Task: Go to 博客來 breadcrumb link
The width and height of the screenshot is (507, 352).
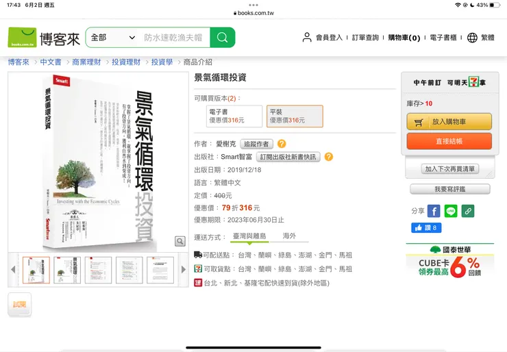Action: 18,62
